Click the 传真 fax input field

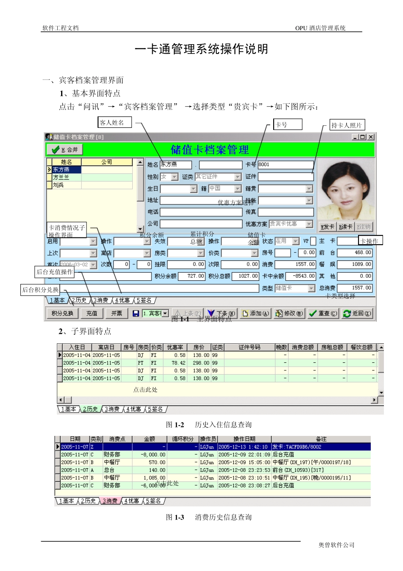coord(285,212)
